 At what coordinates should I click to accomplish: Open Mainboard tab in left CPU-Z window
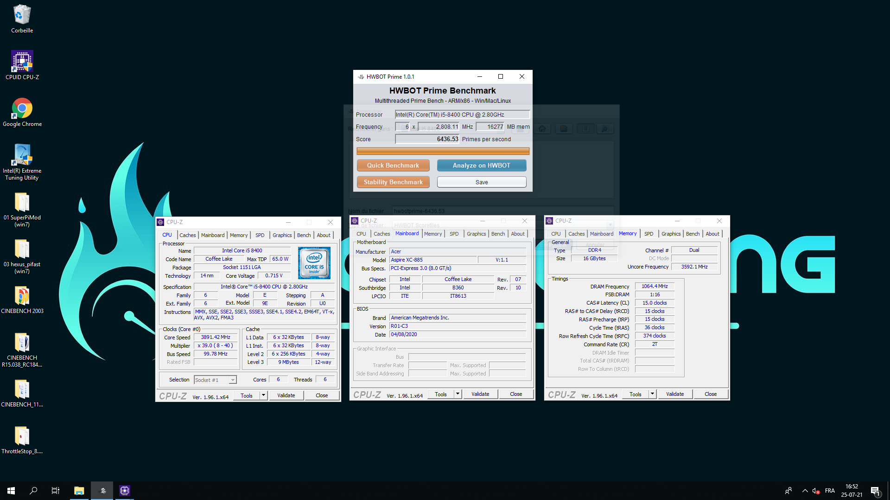pyautogui.click(x=213, y=235)
